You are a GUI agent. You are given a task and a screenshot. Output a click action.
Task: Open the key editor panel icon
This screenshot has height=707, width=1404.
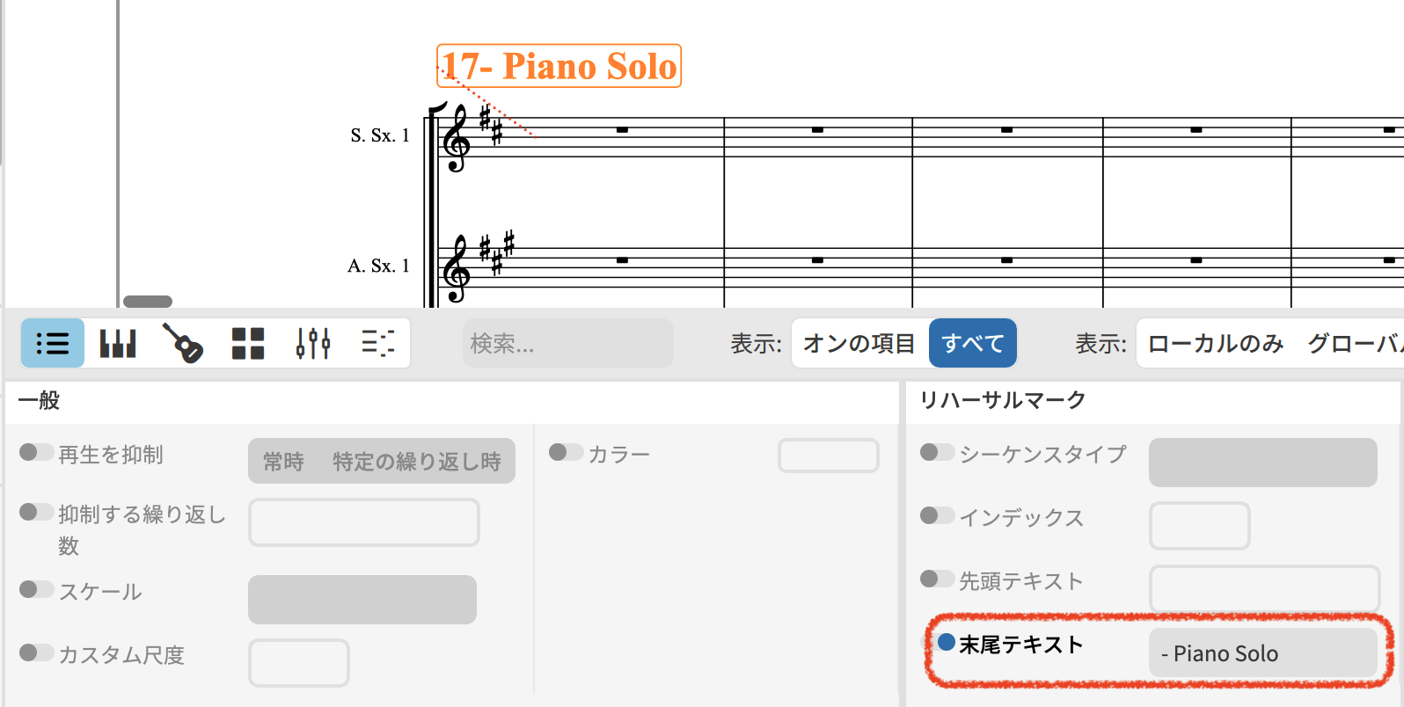[x=378, y=343]
